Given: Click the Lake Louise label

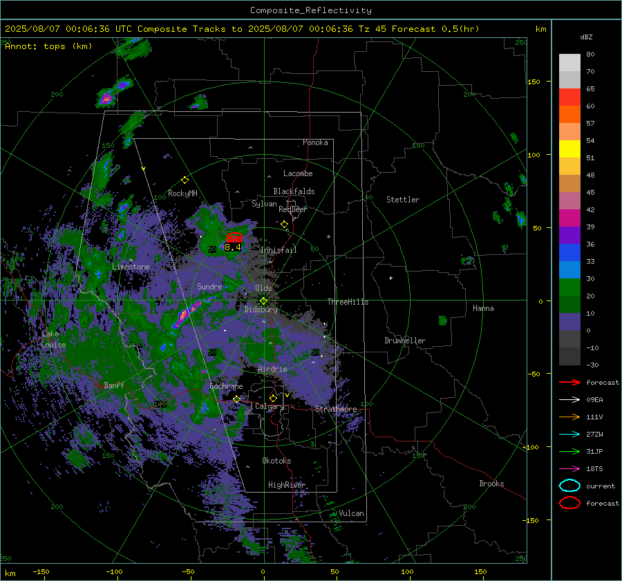Looking at the screenshot, I should 53,339.
